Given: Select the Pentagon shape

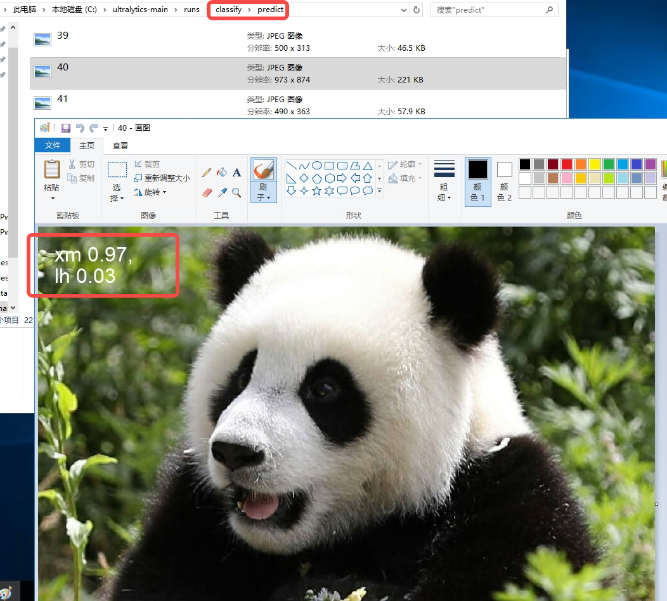Looking at the screenshot, I should pos(317,178).
